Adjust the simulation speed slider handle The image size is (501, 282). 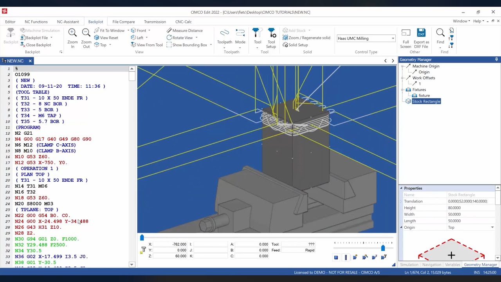click(383, 248)
